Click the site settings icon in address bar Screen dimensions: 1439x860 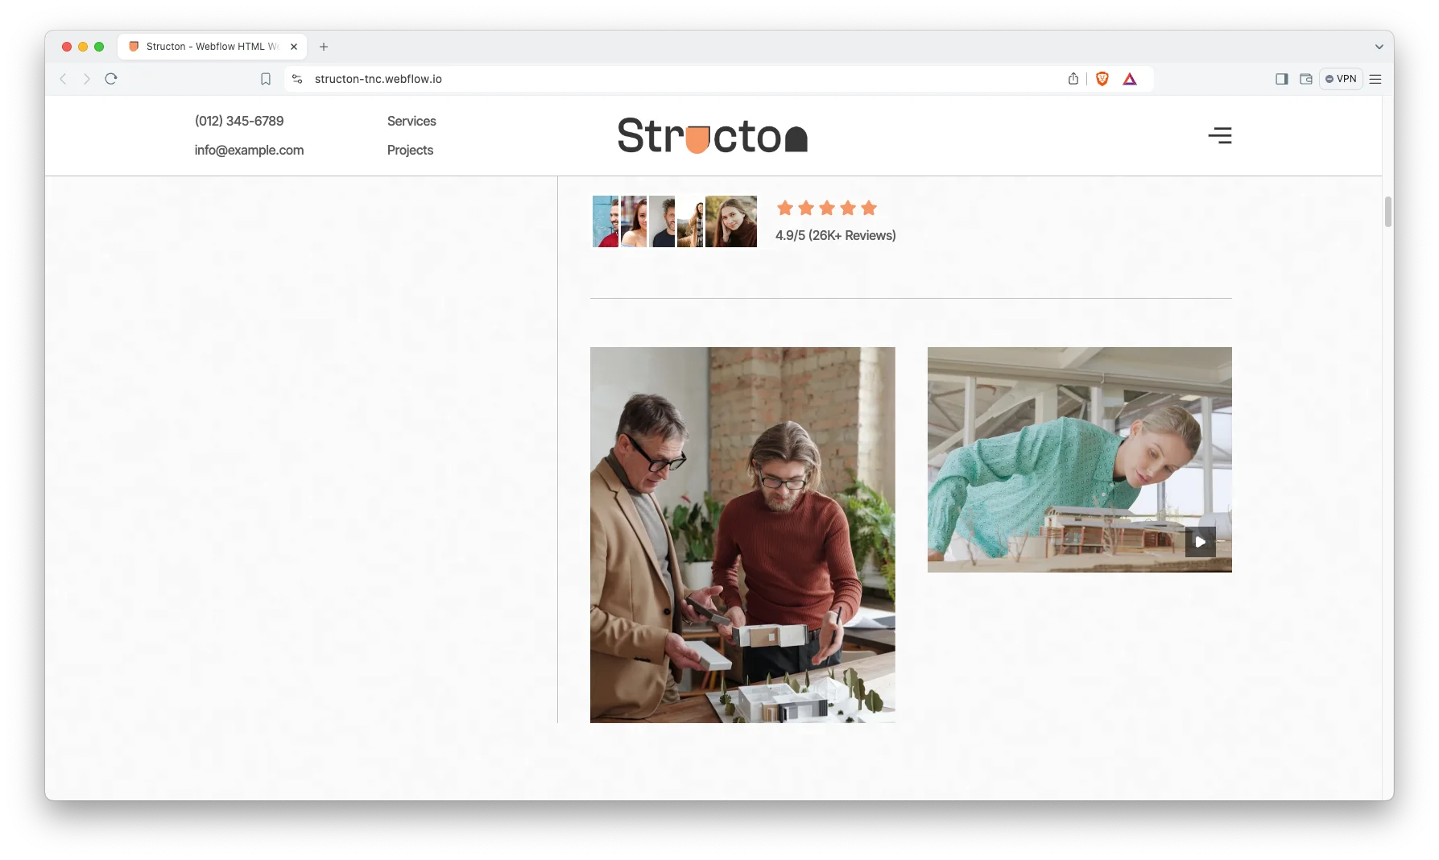point(297,79)
